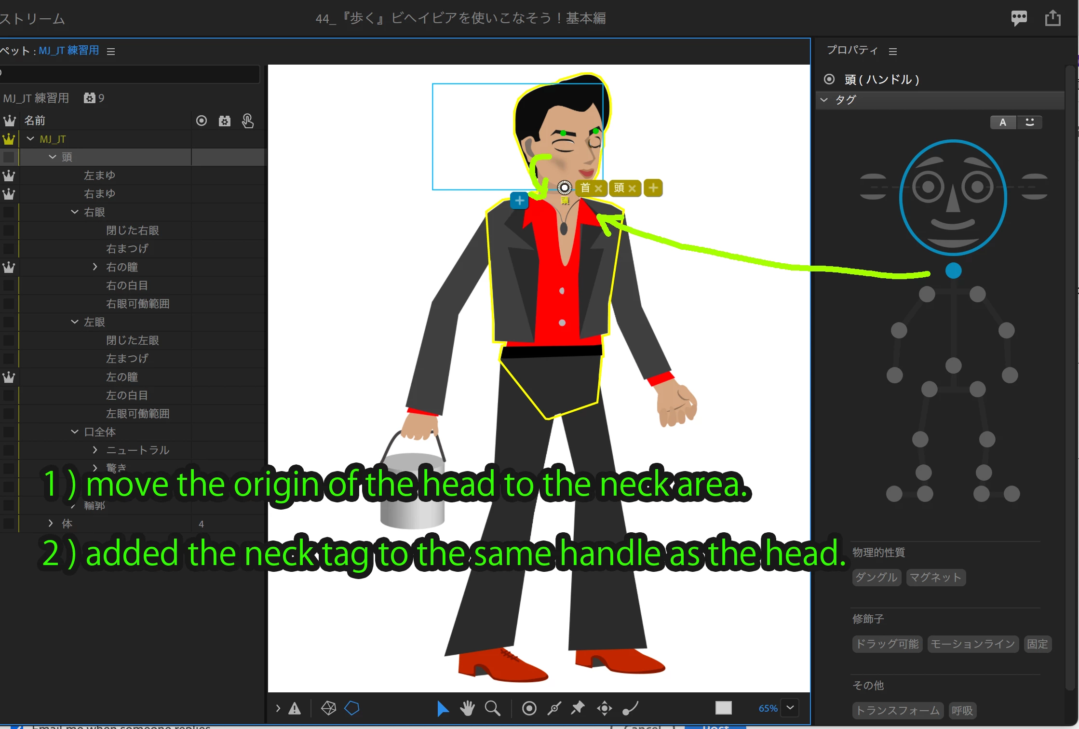Click the warning triangle icon

295,708
